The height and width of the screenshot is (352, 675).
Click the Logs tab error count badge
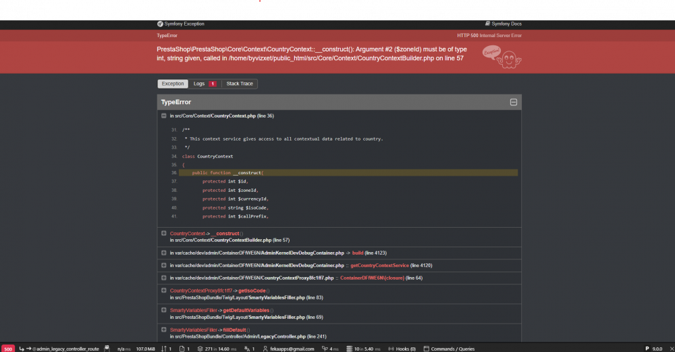[x=212, y=84]
